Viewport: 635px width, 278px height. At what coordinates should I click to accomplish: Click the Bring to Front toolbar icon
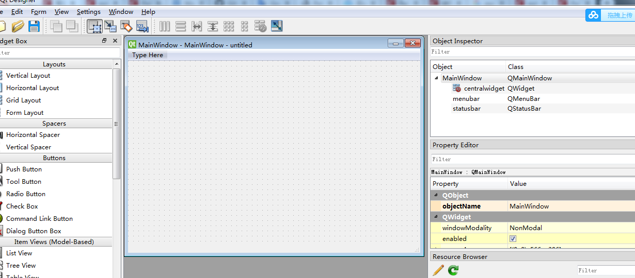coord(72,26)
